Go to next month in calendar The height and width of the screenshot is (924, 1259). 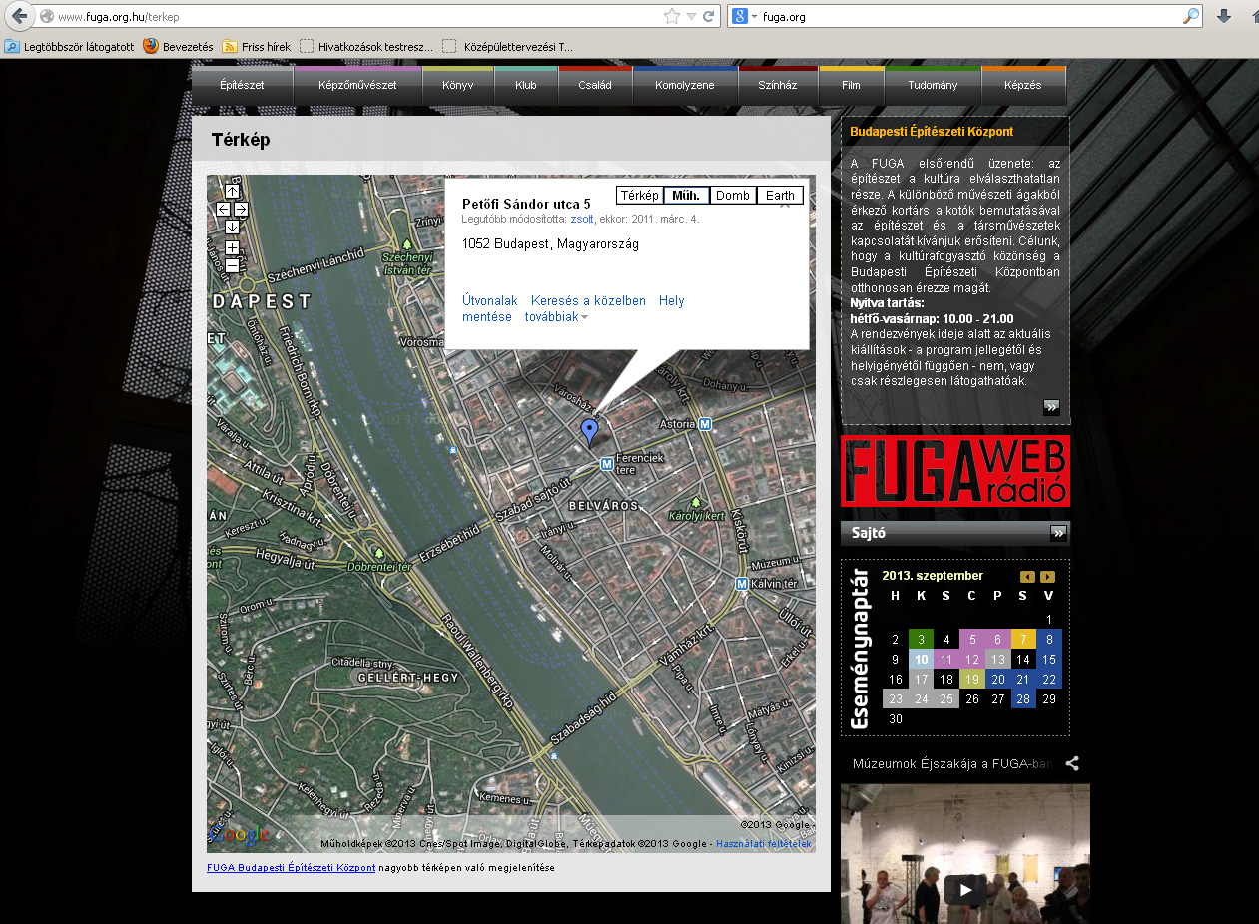pos(1047,577)
